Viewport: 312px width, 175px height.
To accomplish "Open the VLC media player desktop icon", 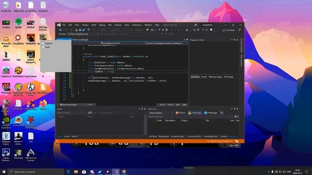I will pyautogui.click(x=6, y=39).
